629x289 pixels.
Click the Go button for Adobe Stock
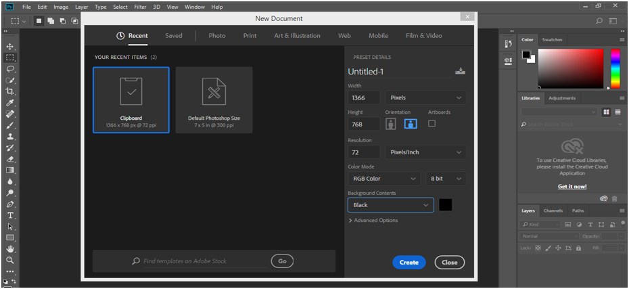(282, 261)
